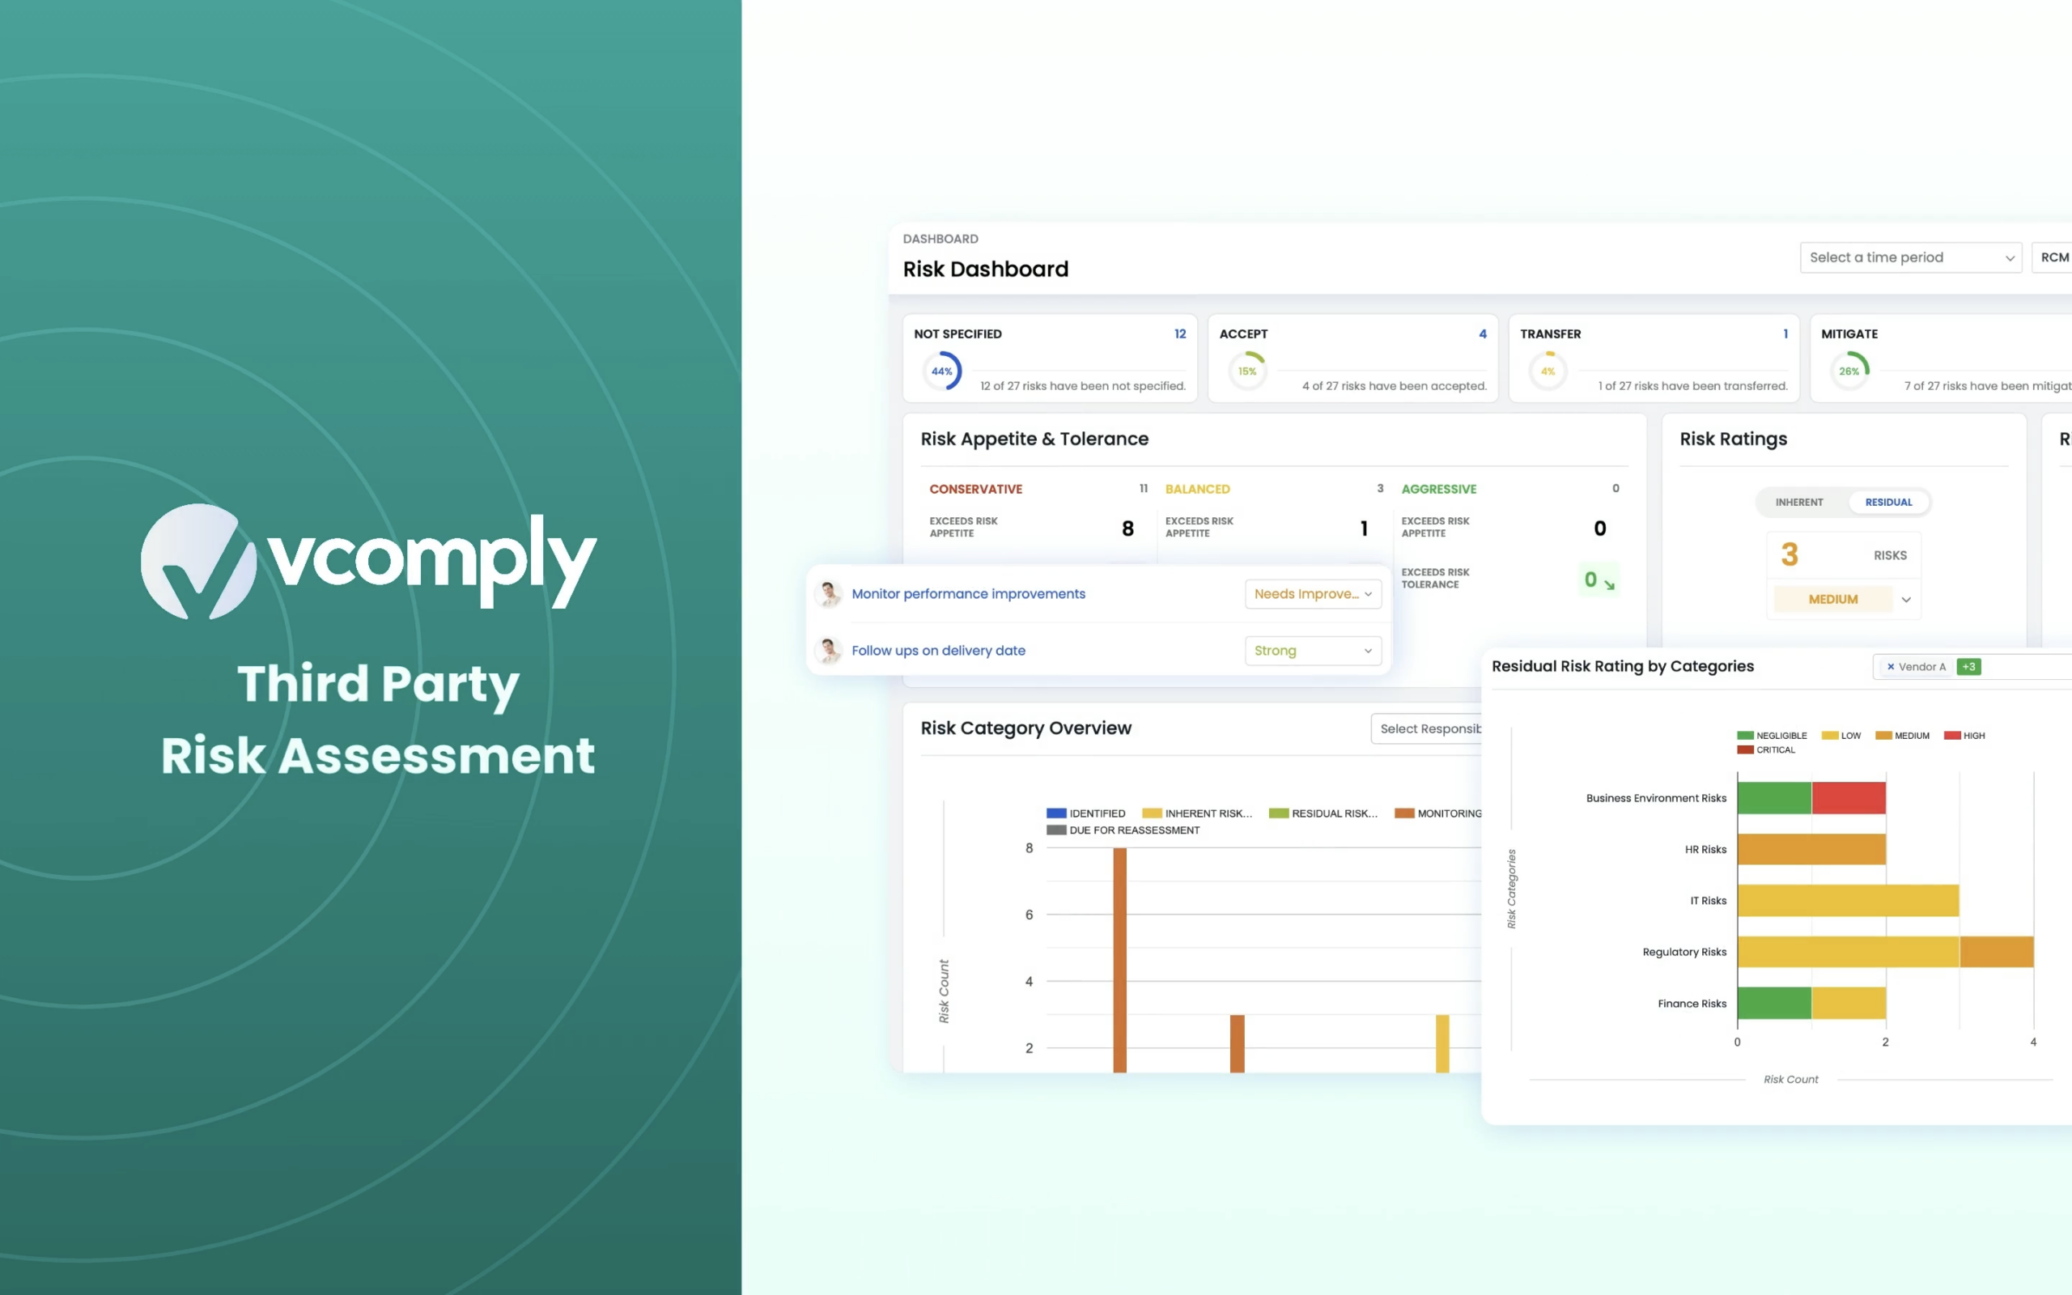The width and height of the screenshot is (2072, 1295).
Task: Toggle the Identified legend series
Action: tap(1085, 813)
